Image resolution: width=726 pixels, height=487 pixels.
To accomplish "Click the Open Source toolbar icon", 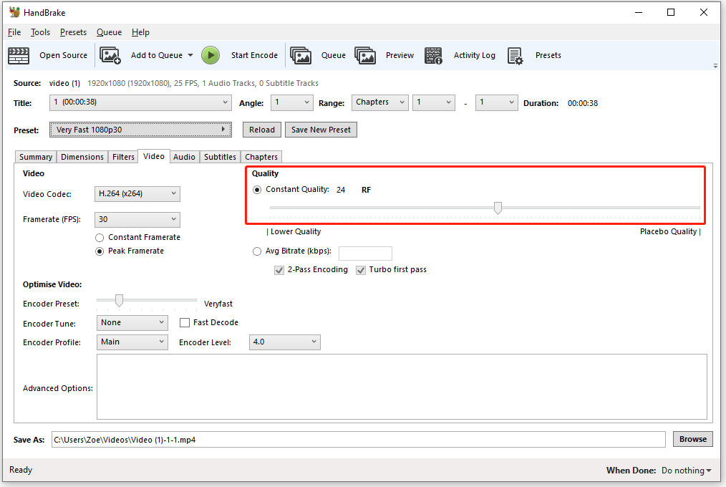I will [x=19, y=55].
